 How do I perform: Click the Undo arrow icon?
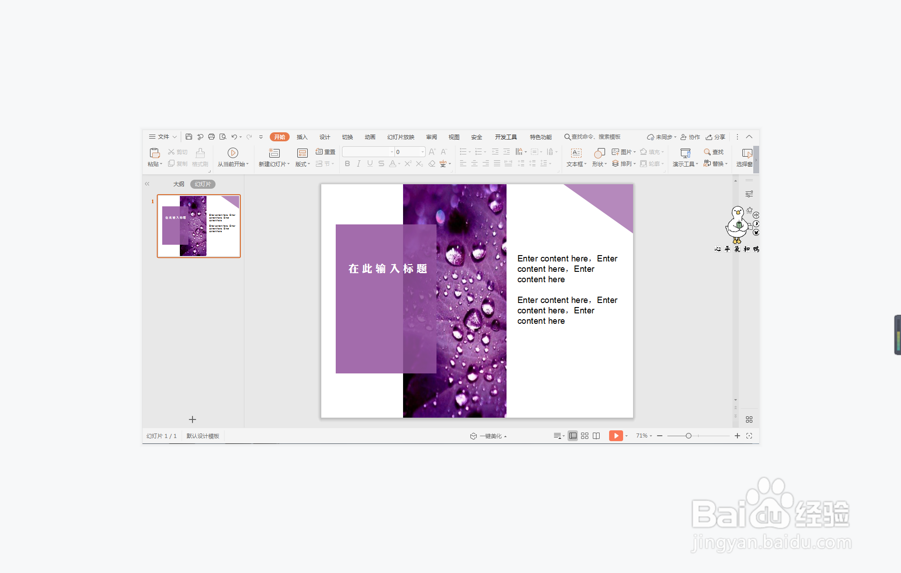[x=234, y=137]
